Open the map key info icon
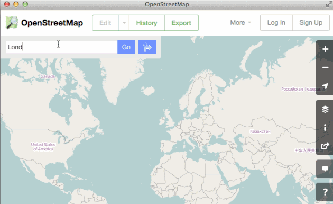333x204 pixels. click(x=325, y=128)
